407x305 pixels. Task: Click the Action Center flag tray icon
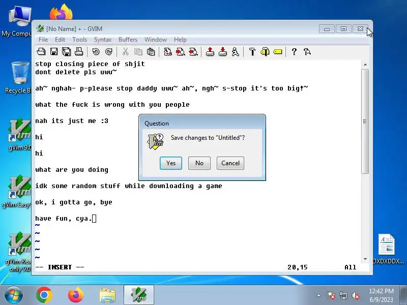click(x=331, y=295)
